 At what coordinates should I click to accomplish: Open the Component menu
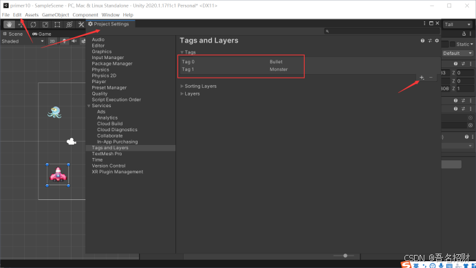point(85,14)
